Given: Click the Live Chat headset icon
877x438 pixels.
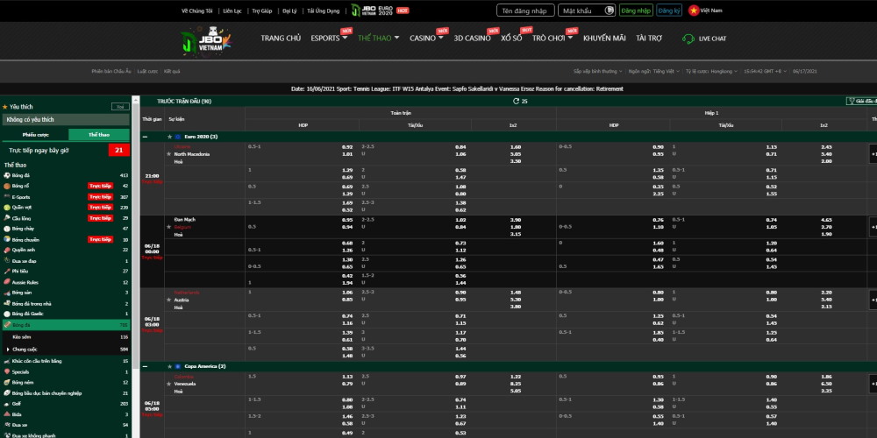Looking at the screenshot, I should click(681, 39).
